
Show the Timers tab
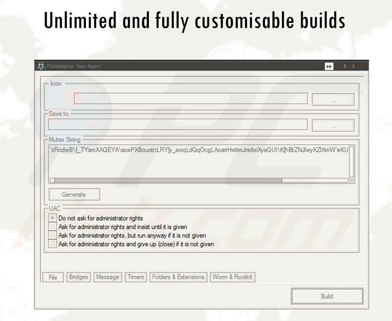coord(136,277)
